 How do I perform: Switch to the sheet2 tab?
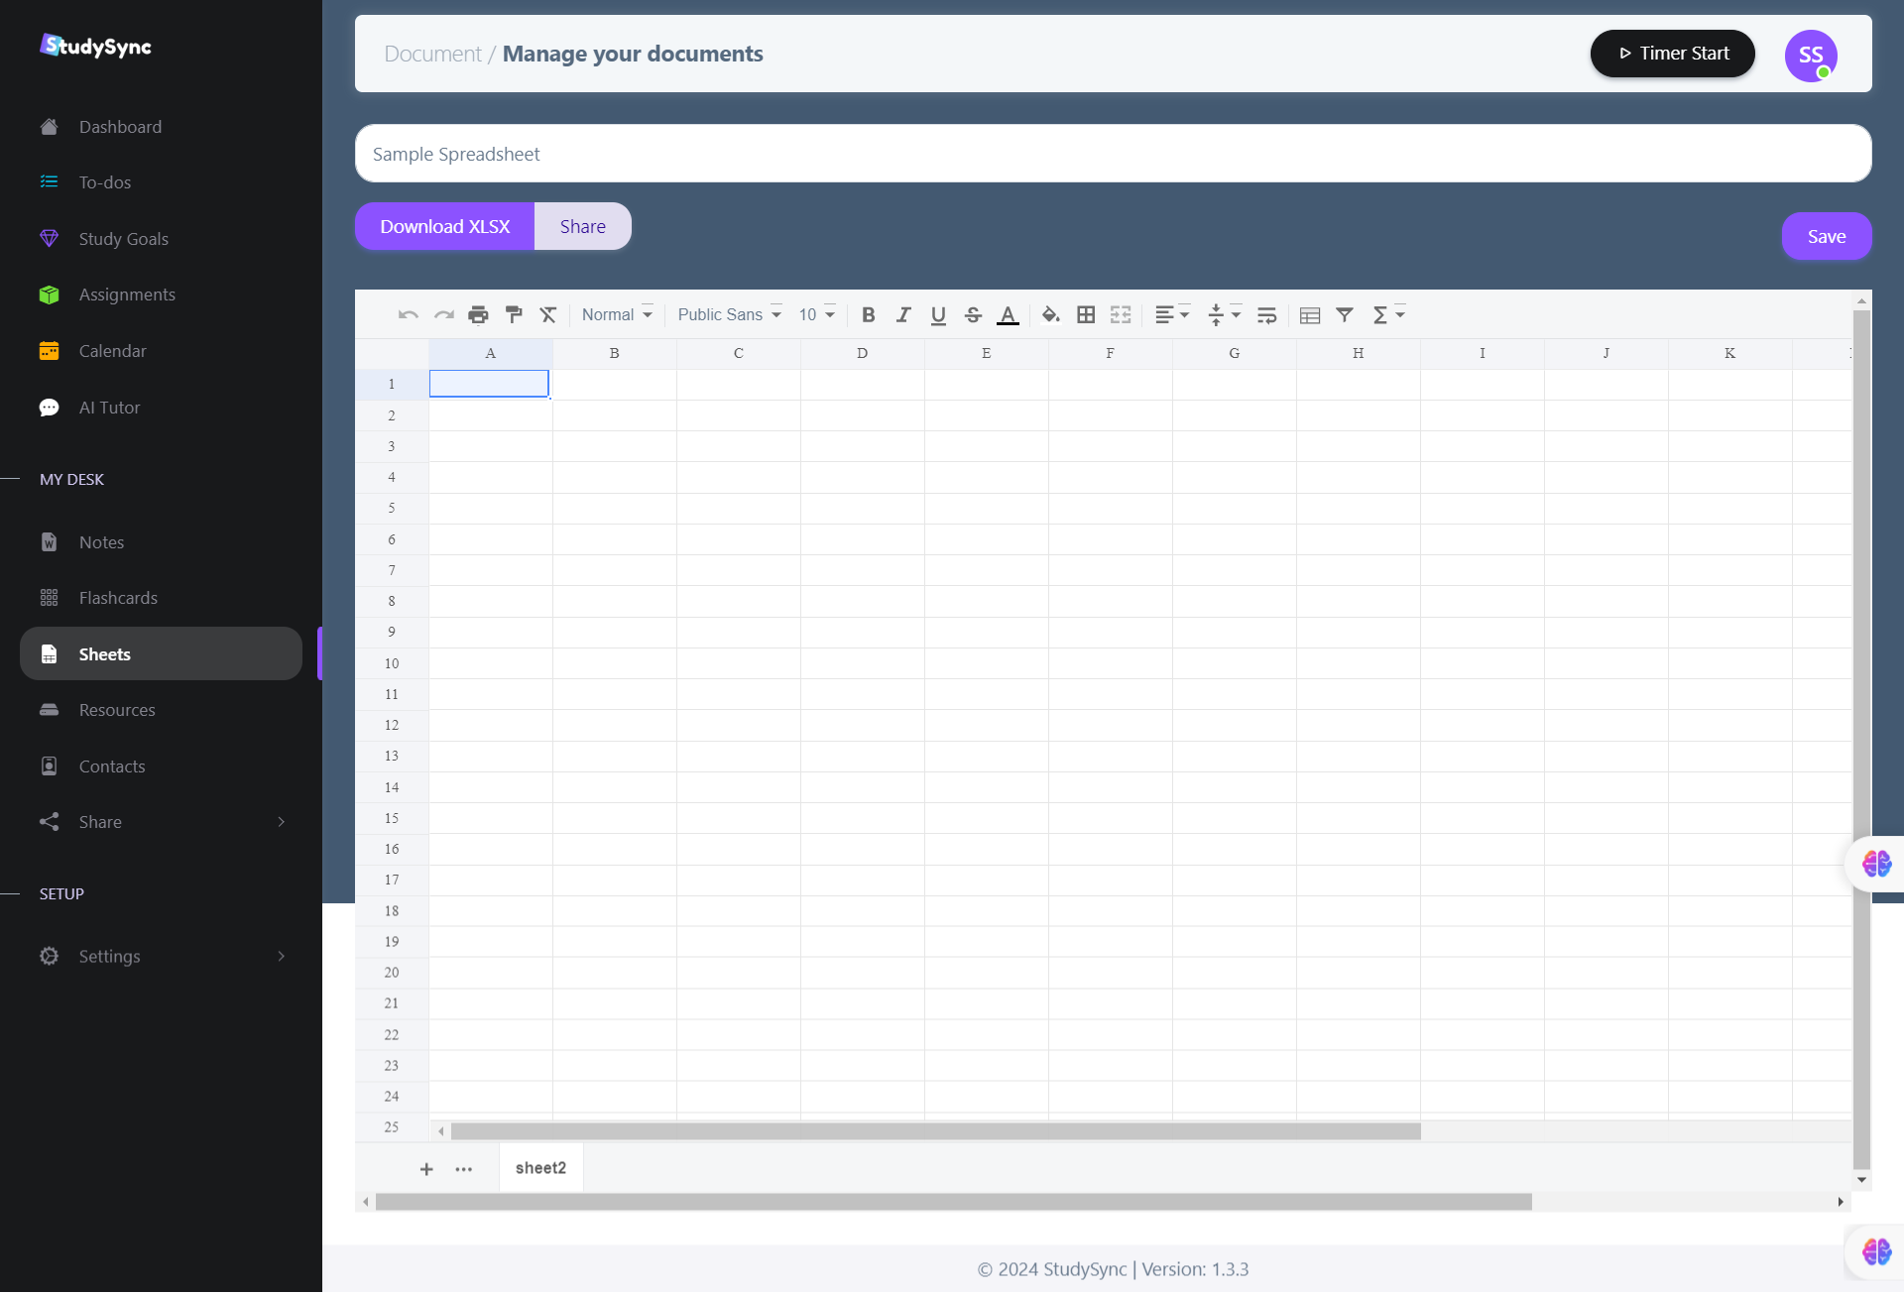pos(540,1168)
